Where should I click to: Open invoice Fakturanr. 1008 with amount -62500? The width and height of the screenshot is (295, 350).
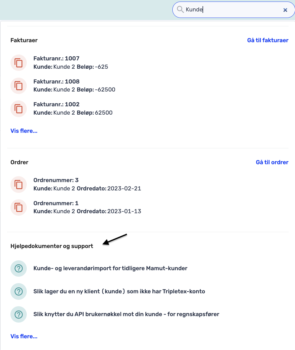pyautogui.click(x=74, y=85)
